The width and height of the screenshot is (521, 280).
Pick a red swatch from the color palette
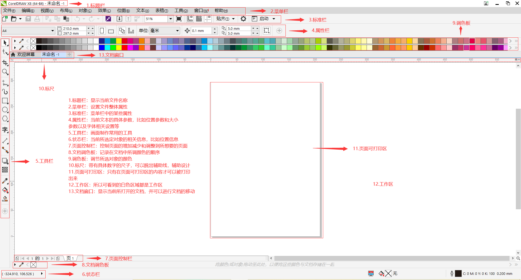(124, 41)
